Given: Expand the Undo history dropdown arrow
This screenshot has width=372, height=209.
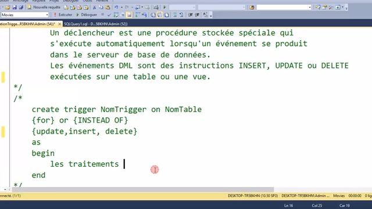Looking at the screenshot, I should click(121, 8).
